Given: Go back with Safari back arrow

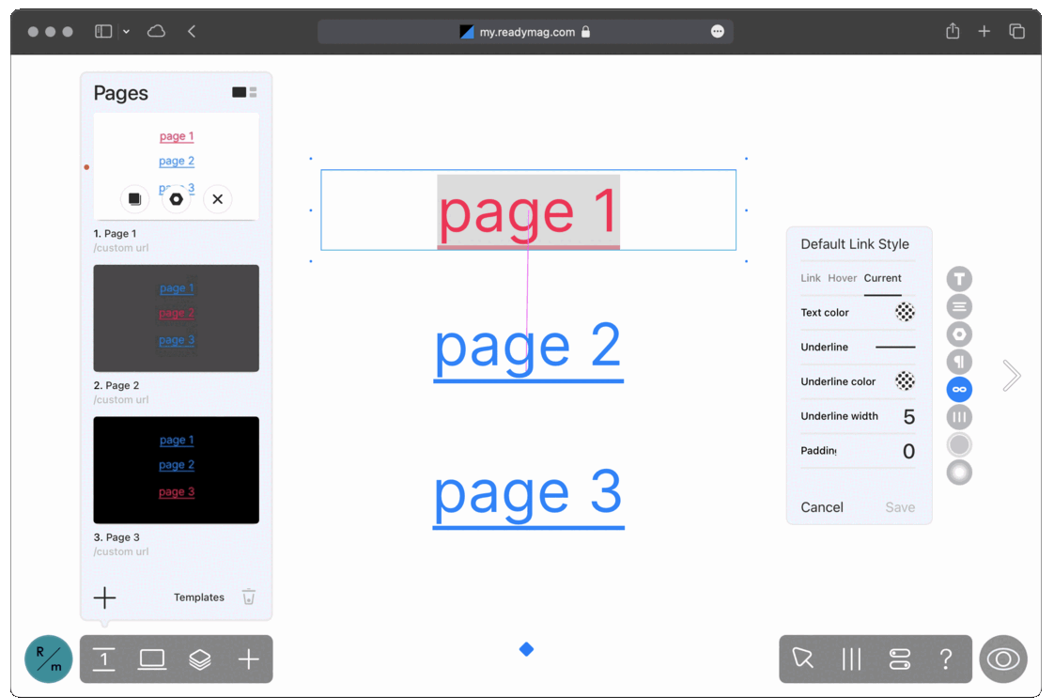Looking at the screenshot, I should click(x=192, y=32).
